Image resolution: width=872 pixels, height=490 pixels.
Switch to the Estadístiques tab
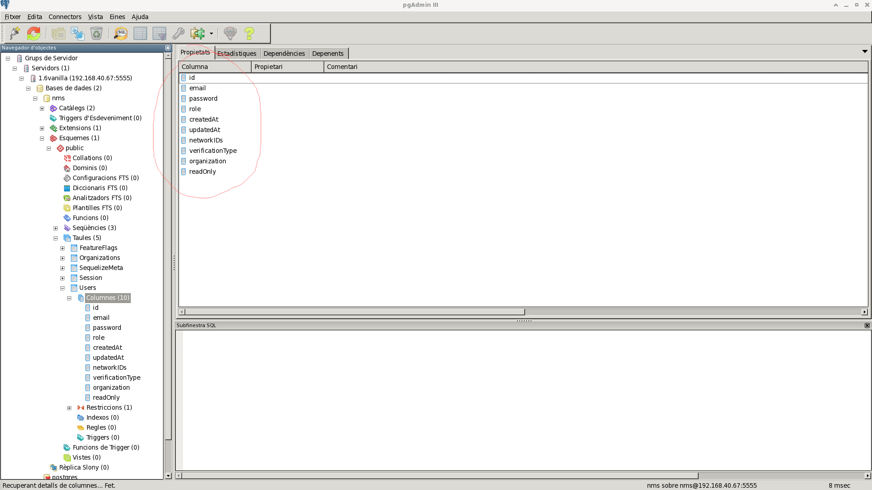pyautogui.click(x=237, y=54)
